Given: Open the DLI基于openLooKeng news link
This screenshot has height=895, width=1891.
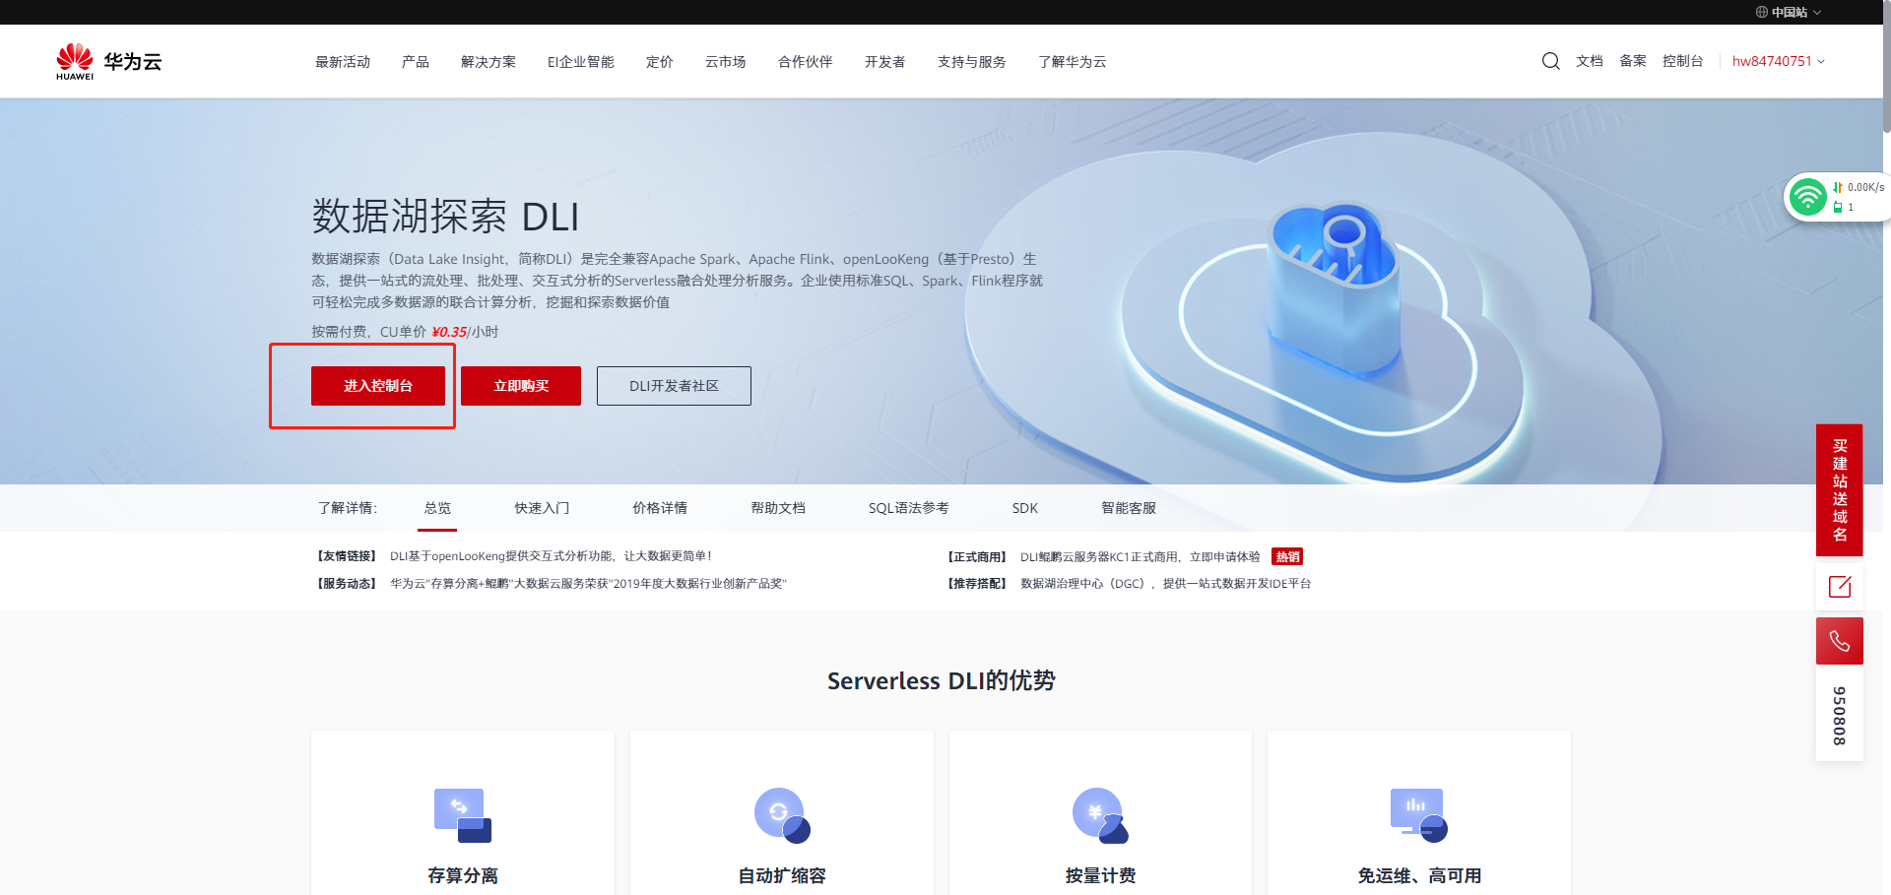Looking at the screenshot, I should (551, 556).
